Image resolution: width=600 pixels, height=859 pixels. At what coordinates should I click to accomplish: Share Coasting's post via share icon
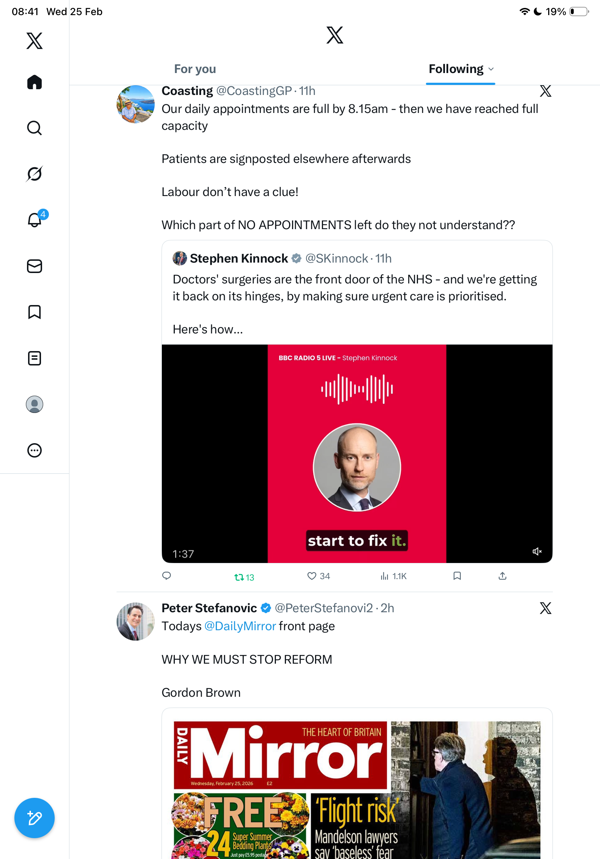[x=503, y=576]
